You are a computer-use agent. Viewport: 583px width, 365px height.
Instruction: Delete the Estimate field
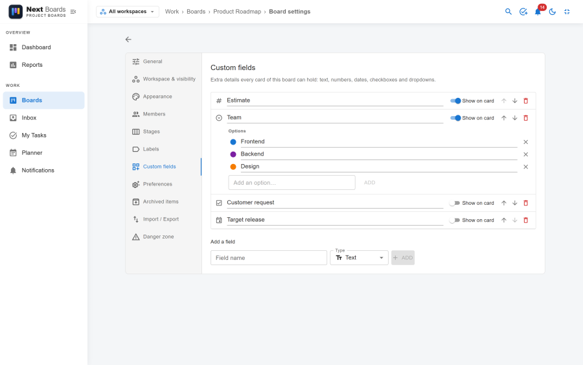pos(526,101)
